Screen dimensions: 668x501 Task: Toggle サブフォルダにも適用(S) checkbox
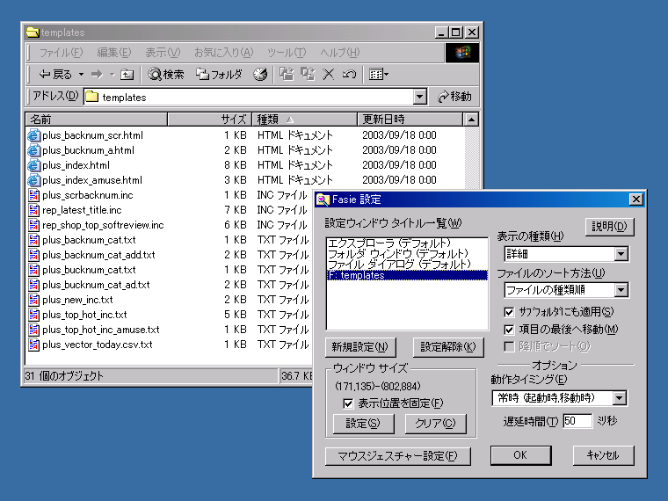click(x=509, y=312)
